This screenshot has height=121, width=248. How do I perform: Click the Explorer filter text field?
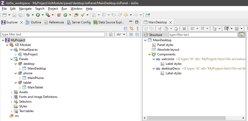point(53,34)
